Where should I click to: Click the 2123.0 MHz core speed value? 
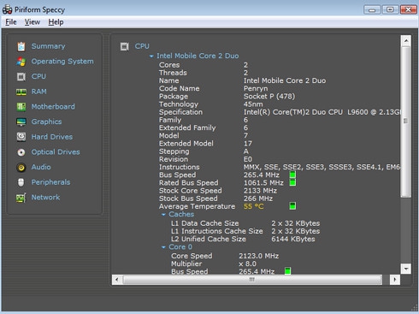[x=259, y=256]
